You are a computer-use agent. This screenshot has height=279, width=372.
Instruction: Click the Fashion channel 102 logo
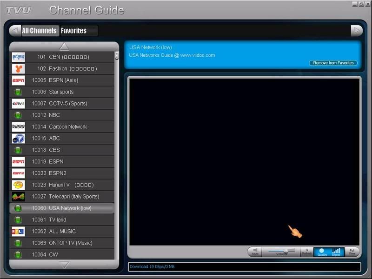coord(18,68)
